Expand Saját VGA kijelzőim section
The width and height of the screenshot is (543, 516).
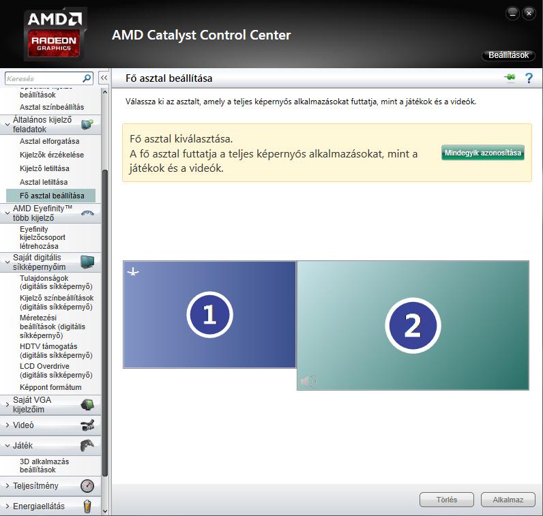pos(7,405)
